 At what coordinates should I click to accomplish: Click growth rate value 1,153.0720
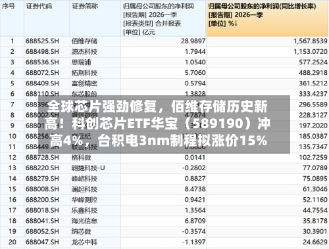click(311, 52)
